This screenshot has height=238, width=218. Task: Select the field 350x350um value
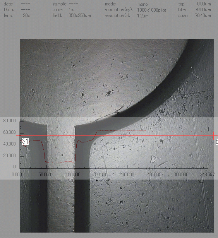[80, 15]
